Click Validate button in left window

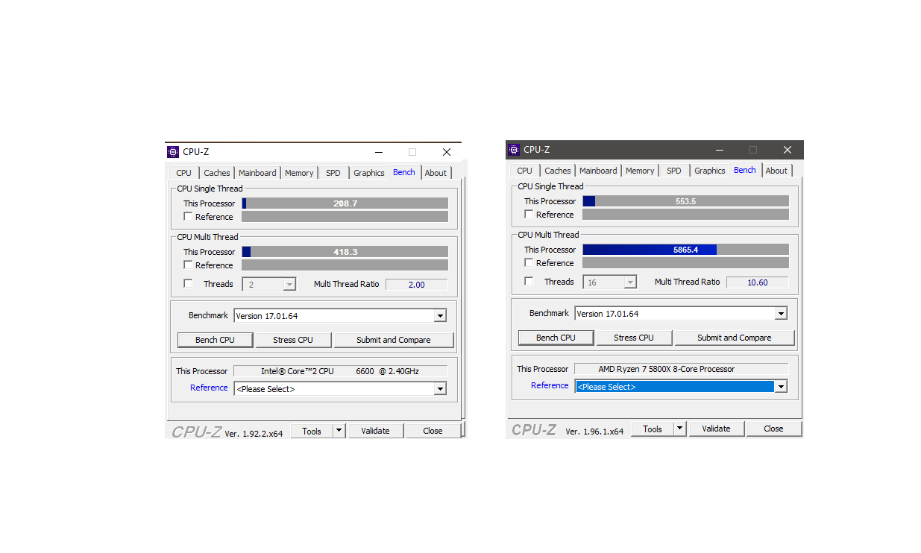click(375, 431)
